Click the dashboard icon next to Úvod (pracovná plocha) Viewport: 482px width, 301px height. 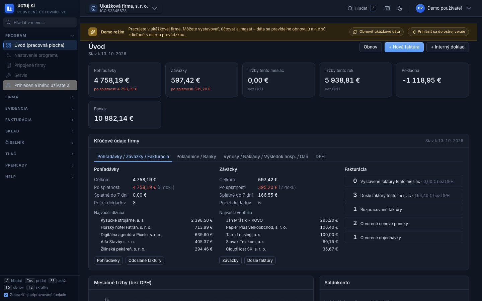(9, 45)
